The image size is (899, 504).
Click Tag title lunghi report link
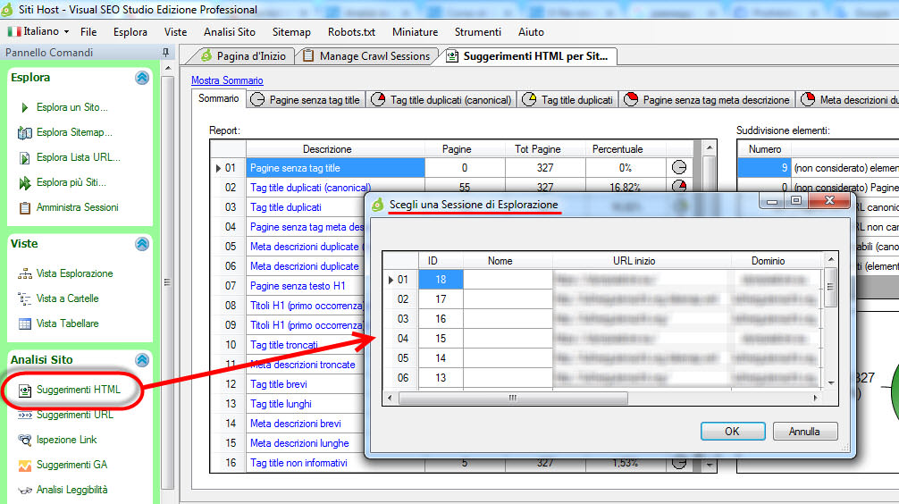[281, 404]
